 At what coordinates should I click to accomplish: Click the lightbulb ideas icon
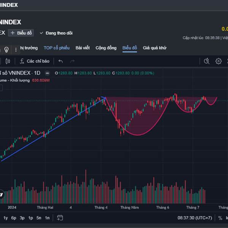click(x=6, y=49)
